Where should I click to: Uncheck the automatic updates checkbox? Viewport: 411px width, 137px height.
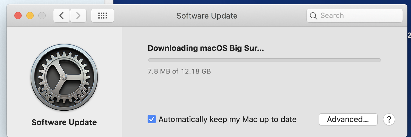(152, 119)
